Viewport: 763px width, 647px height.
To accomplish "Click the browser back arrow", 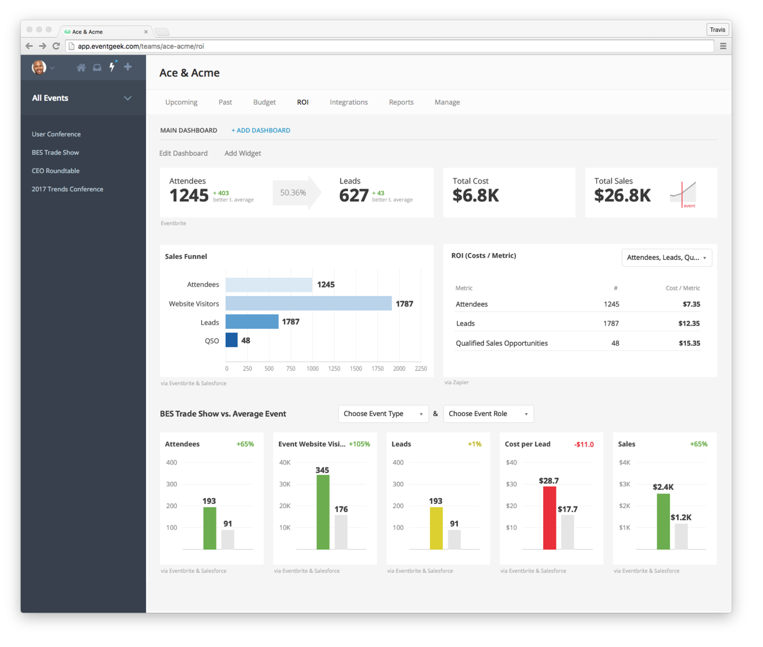I will coord(29,46).
